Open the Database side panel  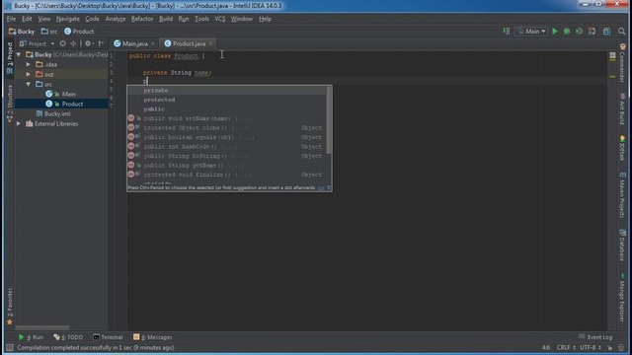(622, 246)
